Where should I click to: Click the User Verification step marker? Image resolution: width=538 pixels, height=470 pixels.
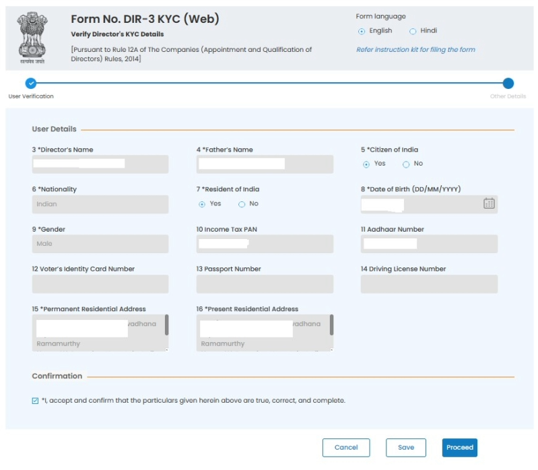31,83
